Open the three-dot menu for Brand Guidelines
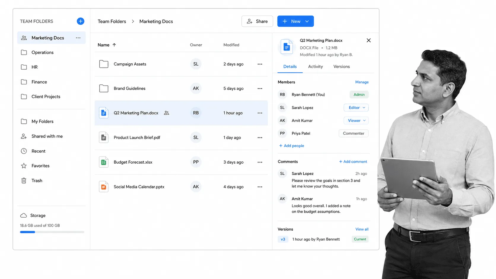496x279 pixels. coord(260,88)
